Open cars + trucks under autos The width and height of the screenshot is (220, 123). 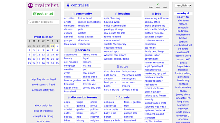tap(111, 90)
